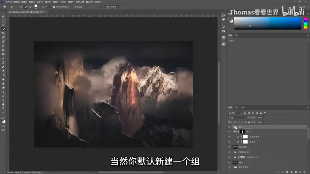Click the Delete Layer trash icon

tap(305, 172)
